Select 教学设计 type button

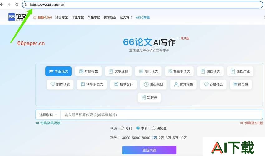[x=123, y=85]
